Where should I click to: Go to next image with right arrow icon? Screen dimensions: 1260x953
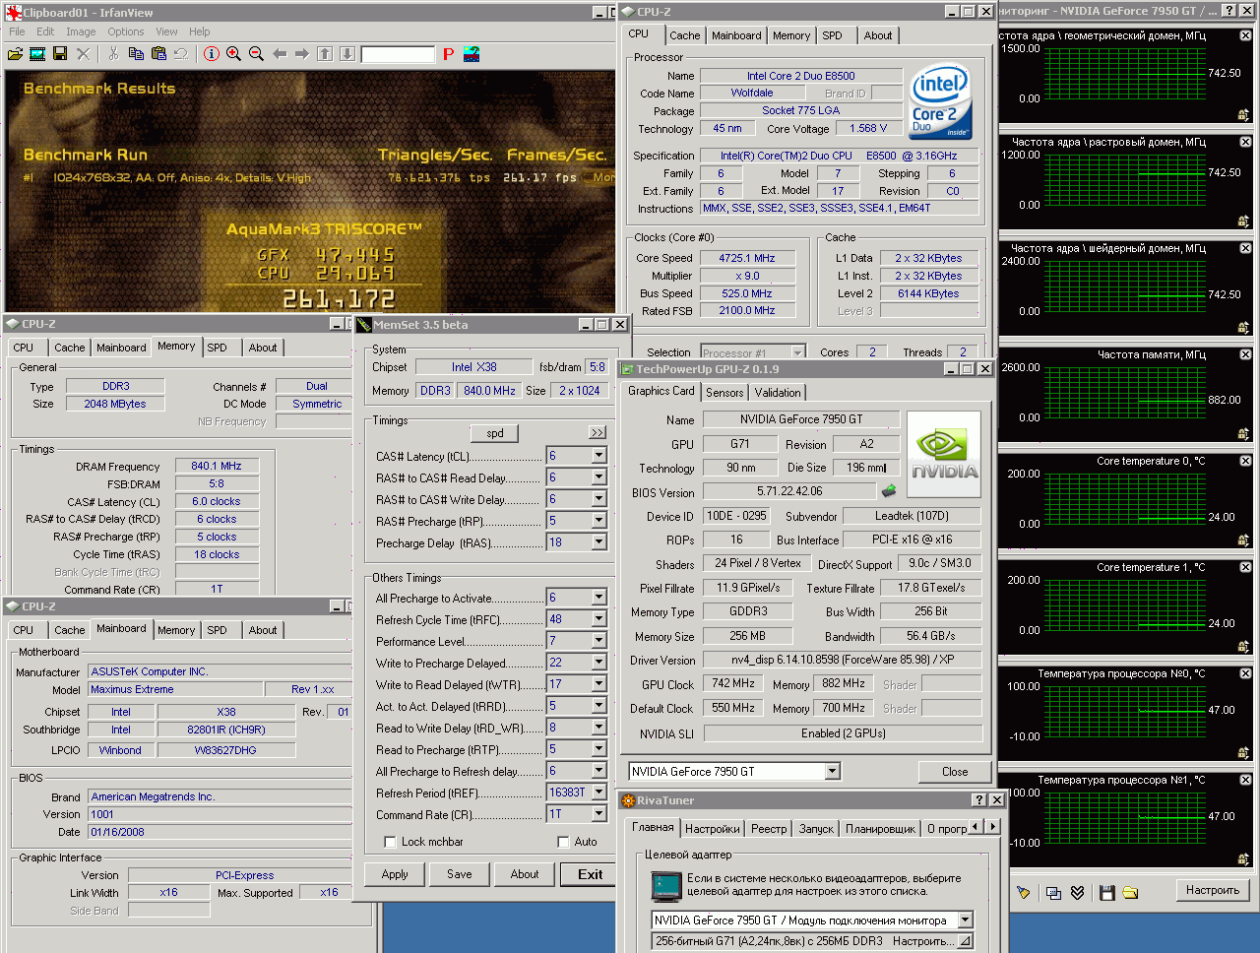(x=301, y=54)
